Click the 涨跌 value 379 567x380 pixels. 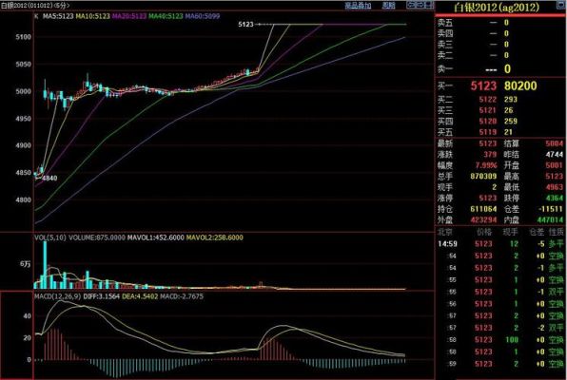click(490, 155)
